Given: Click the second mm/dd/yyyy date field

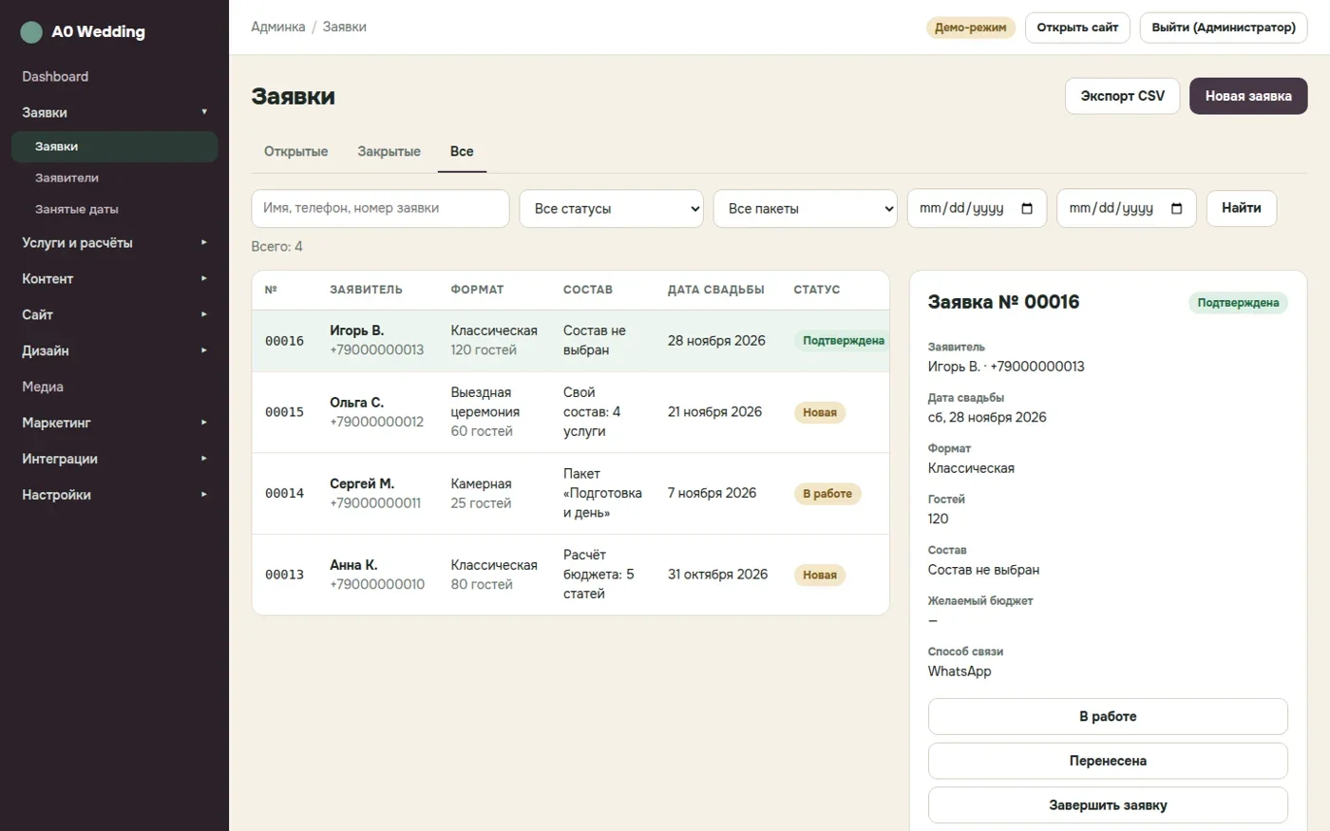Looking at the screenshot, I should coord(1127,208).
